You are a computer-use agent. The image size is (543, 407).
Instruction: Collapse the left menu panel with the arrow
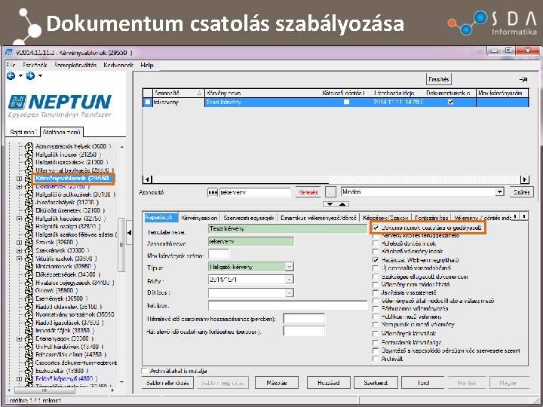pyautogui.click(x=129, y=233)
